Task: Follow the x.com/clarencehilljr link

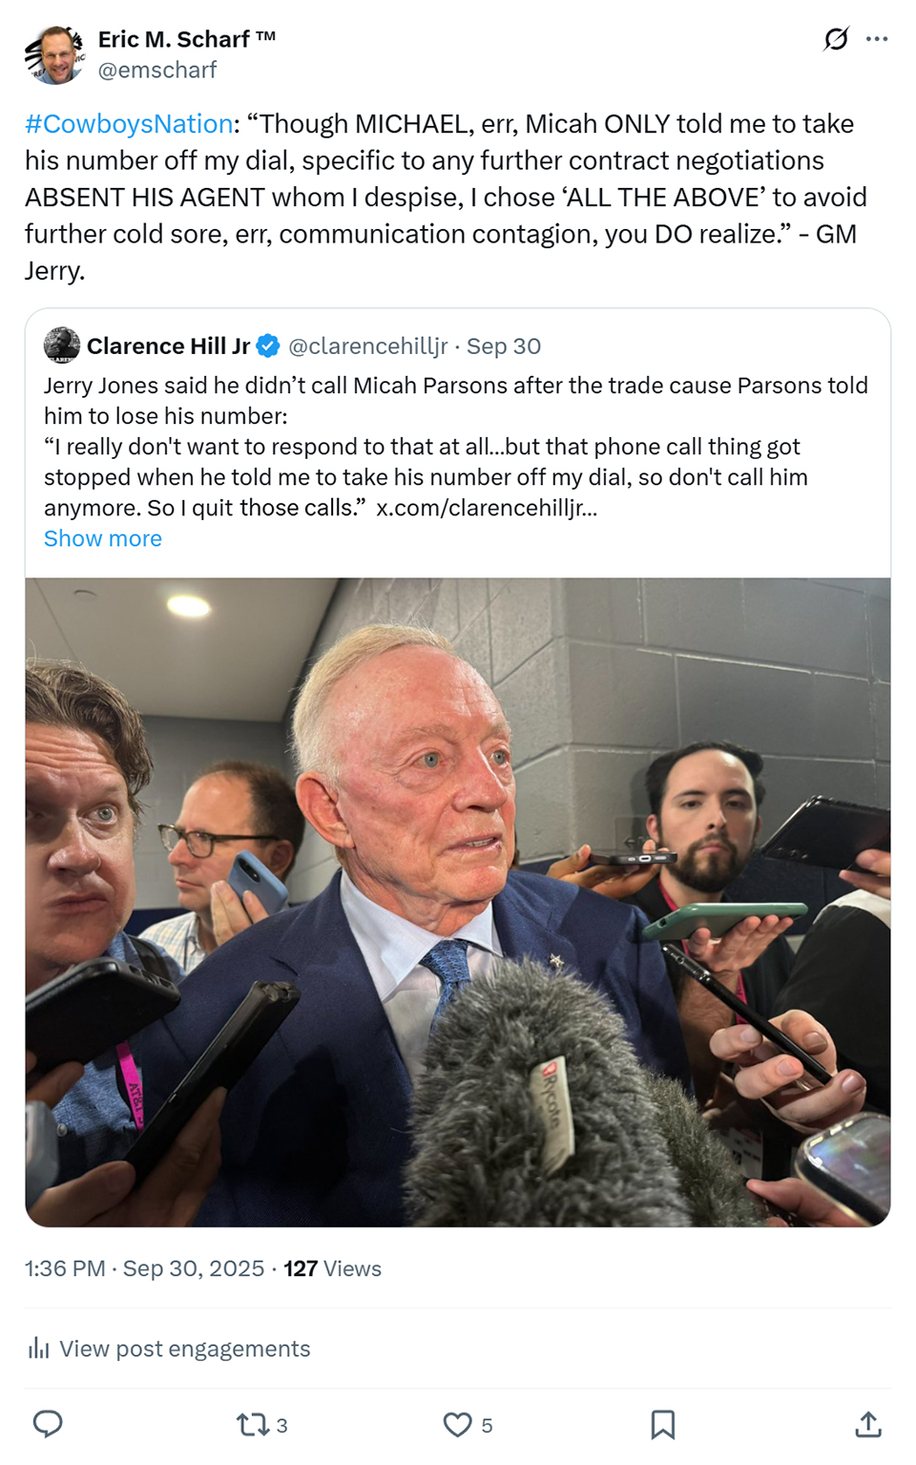Action: pyautogui.click(x=487, y=508)
